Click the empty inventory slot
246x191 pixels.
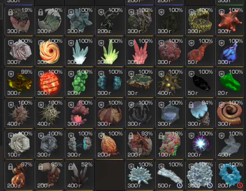point(110,175)
